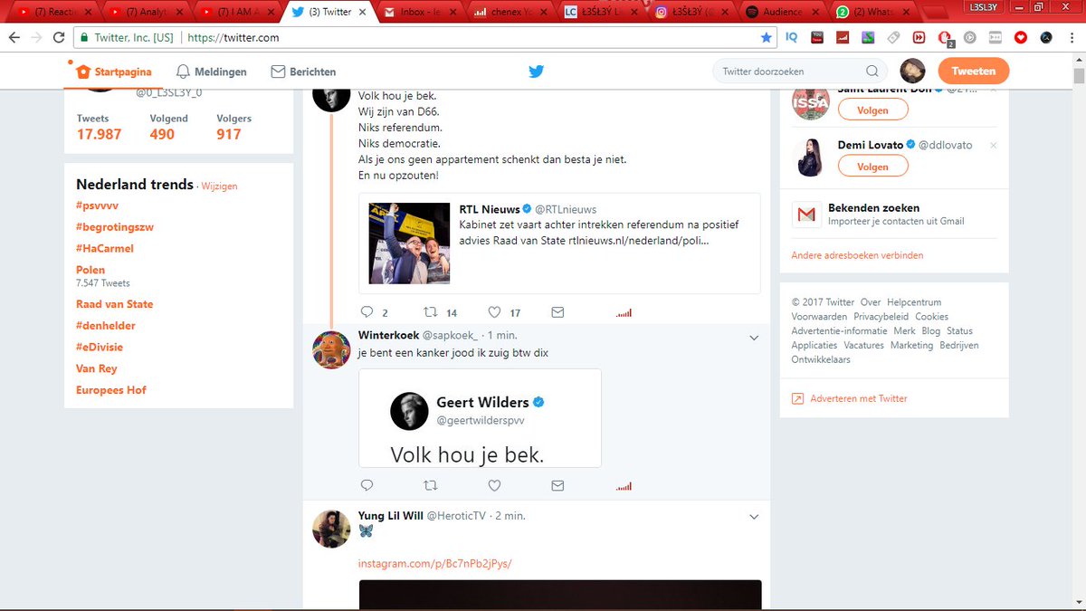Reply to the Geert Wilders tweet
This screenshot has height=611, width=1086.
pos(367,312)
